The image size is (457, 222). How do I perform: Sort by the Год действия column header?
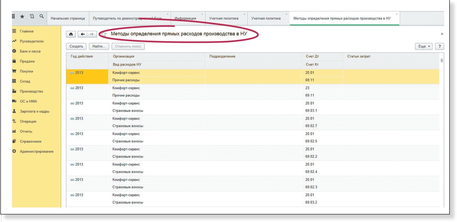(82, 56)
